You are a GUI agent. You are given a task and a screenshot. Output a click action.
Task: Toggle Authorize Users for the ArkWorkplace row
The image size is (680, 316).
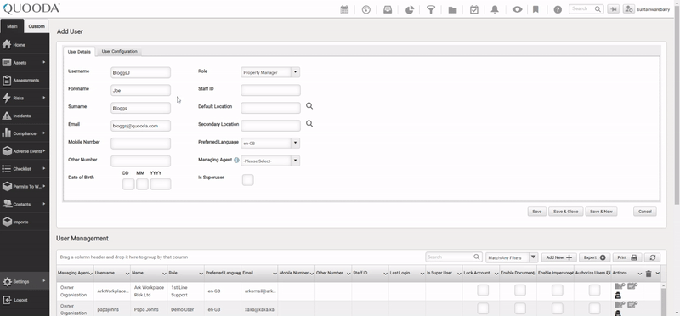pyautogui.click(x=594, y=290)
